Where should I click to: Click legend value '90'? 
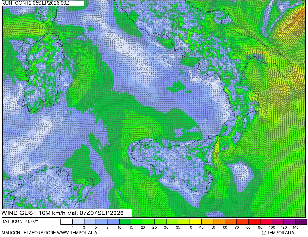pos(260,227)
